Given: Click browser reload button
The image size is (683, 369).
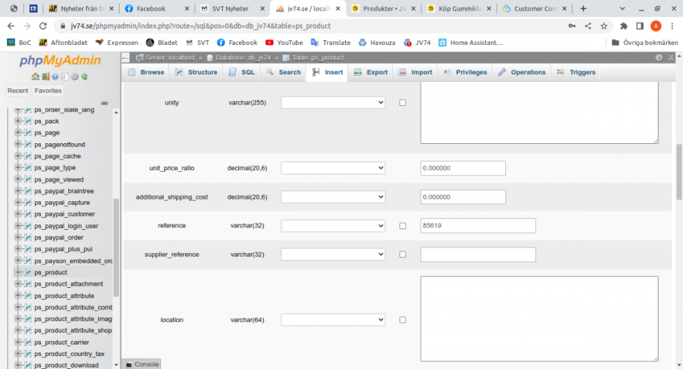Looking at the screenshot, I should click(x=42, y=26).
